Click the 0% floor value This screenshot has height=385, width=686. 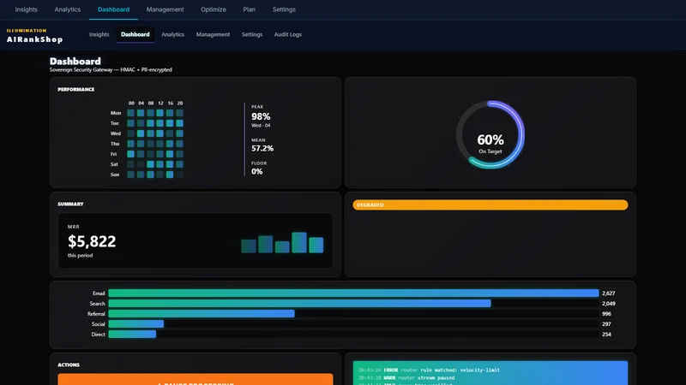click(256, 172)
